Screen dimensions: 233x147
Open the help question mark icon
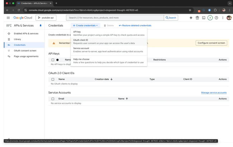[x=216, y=18]
